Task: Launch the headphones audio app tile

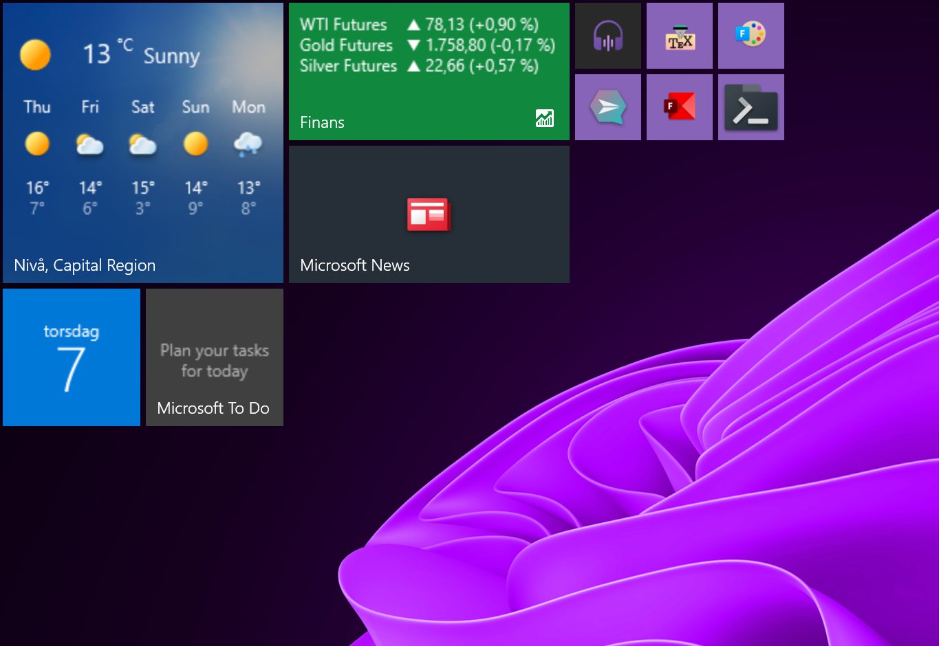Action: pyautogui.click(x=607, y=35)
